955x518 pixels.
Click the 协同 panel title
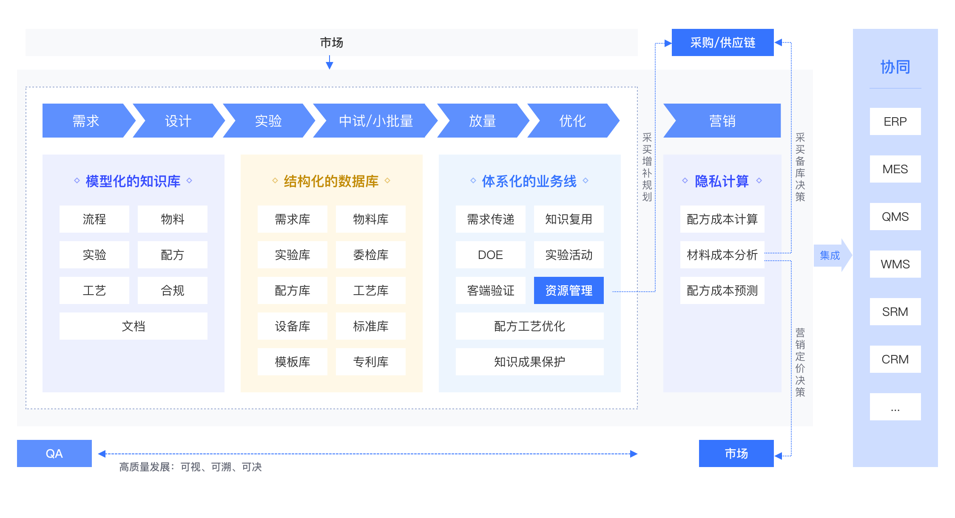(895, 67)
